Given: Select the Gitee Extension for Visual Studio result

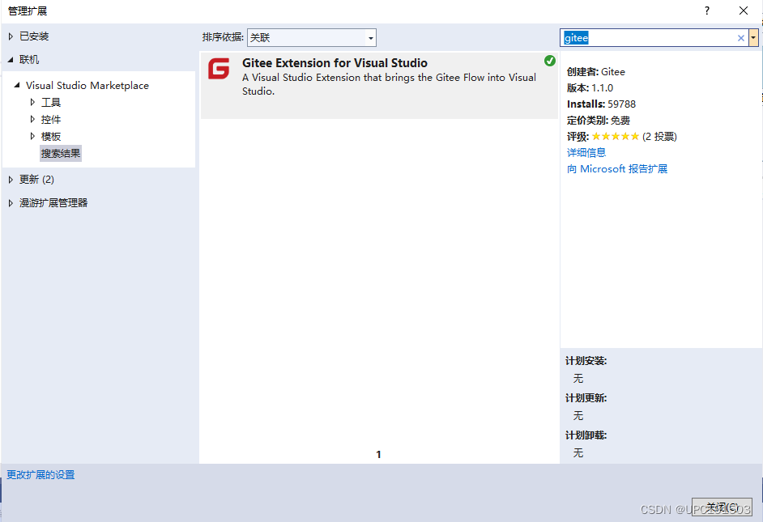Looking at the screenshot, I should (x=379, y=85).
